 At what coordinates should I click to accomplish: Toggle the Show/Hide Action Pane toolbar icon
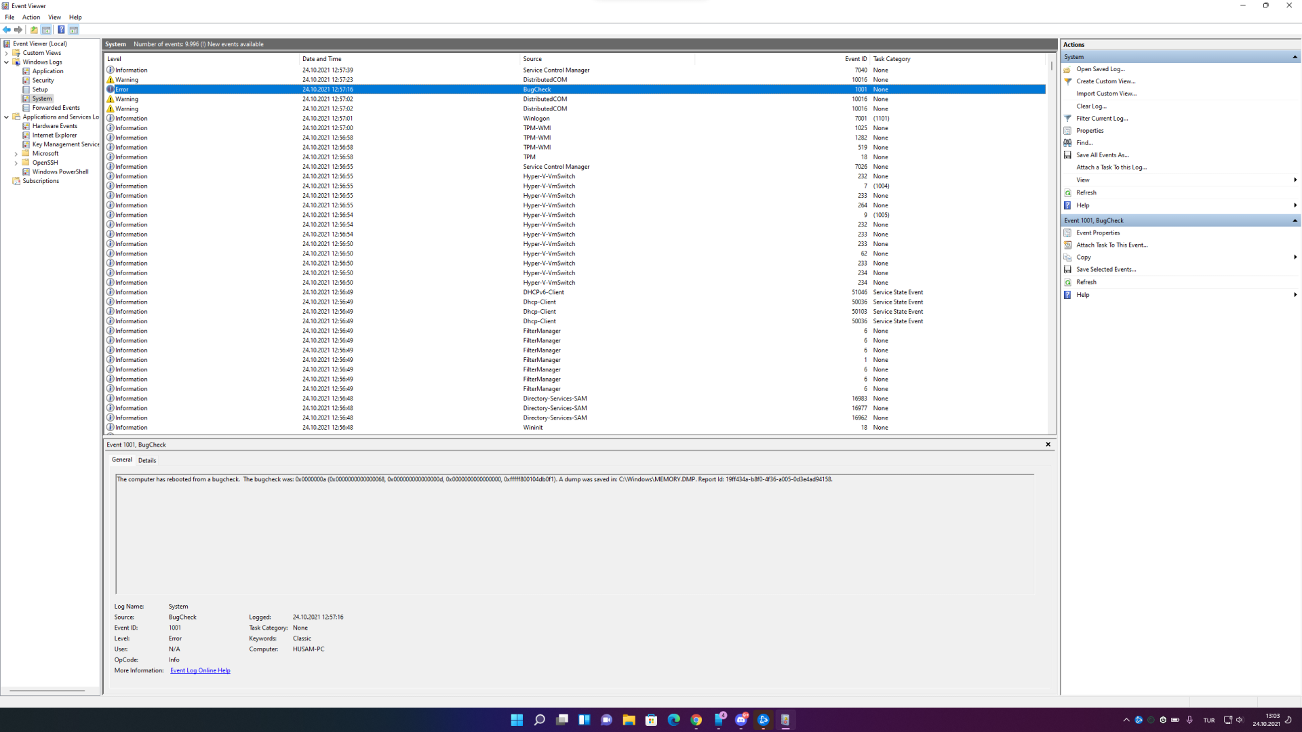click(74, 30)
